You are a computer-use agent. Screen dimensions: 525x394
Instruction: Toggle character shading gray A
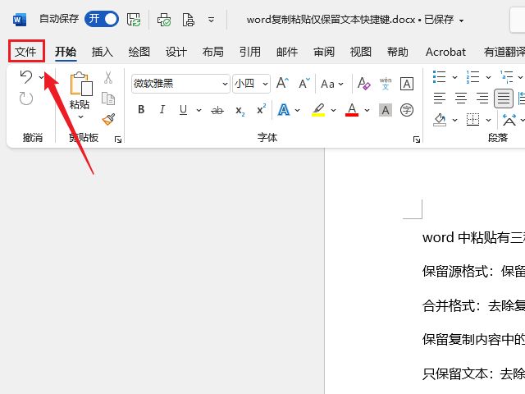click(x=386, y=110)
